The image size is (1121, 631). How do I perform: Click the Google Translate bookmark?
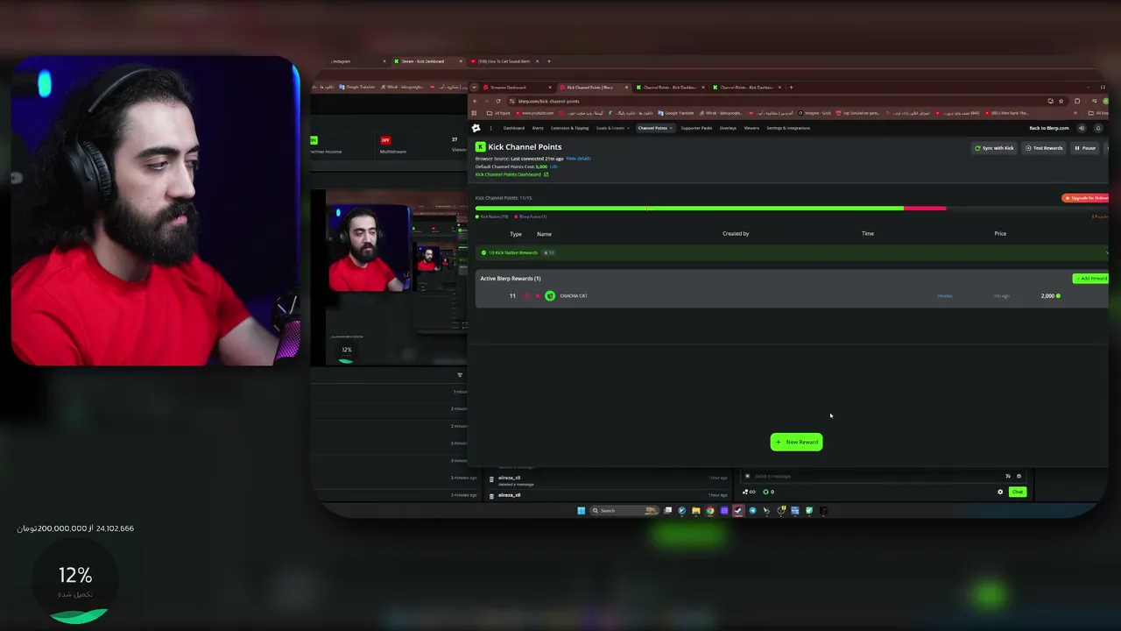click(x=674, y=113)
